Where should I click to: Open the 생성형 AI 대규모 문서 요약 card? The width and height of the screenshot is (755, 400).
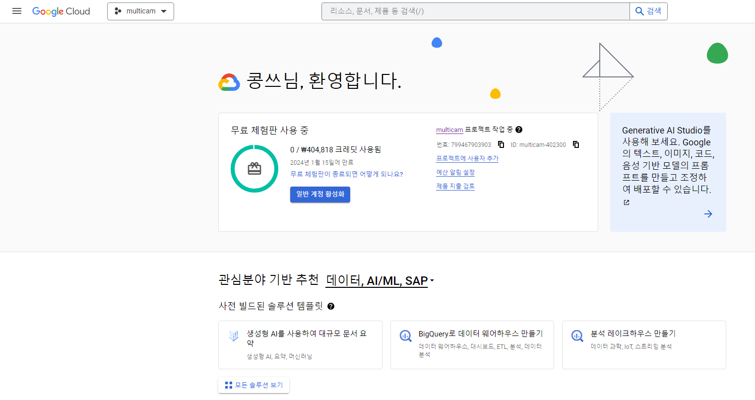pos(300,345)
